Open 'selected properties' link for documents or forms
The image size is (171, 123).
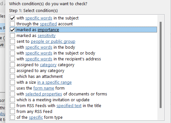click(x=43, y=94)
